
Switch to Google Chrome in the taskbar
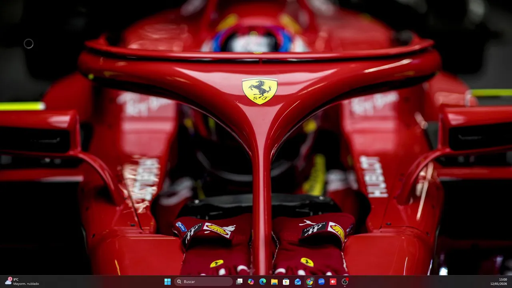point(310,282)
